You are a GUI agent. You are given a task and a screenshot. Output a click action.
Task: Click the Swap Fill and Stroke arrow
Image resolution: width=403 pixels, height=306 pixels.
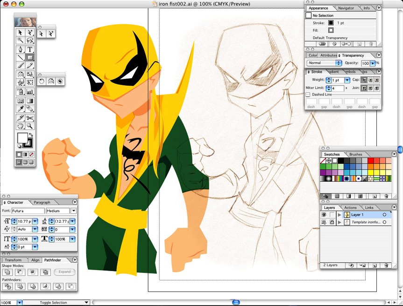point(31,135)
